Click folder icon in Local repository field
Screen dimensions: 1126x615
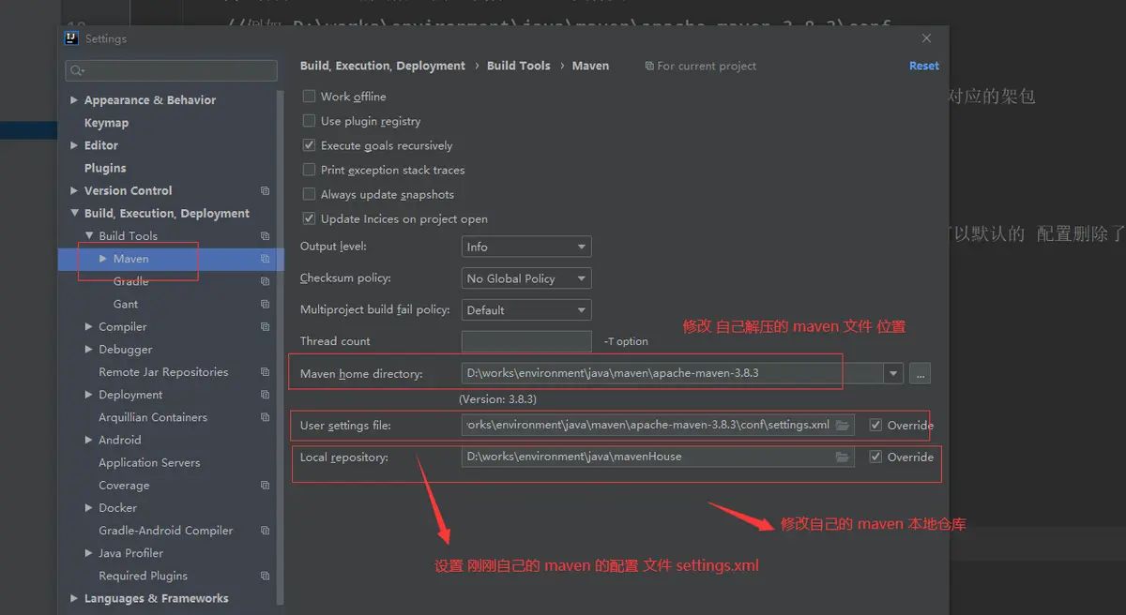pos(842,457)
